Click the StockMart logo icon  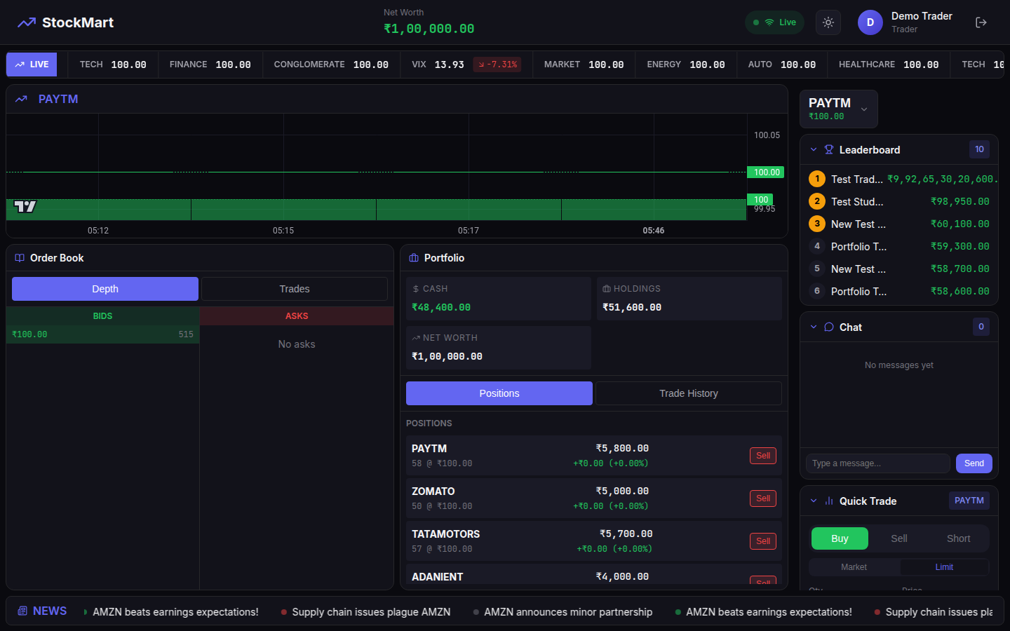pyautogui.click(x=26, y=22)
